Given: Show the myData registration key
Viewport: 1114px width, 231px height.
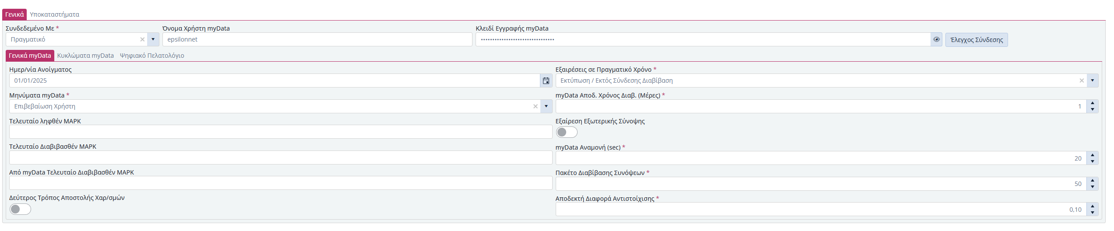Looking at the screenshot, I should tap(936, 39).
